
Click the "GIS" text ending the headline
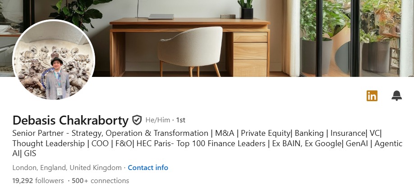30,154
